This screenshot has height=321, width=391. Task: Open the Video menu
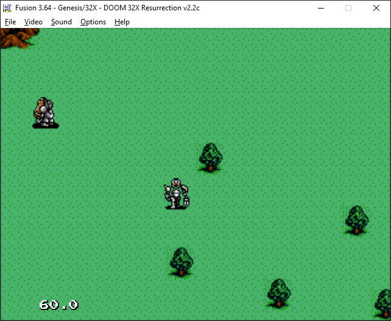(x=33, y=22)
